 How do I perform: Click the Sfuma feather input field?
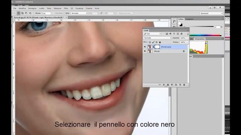coord(46,13)
